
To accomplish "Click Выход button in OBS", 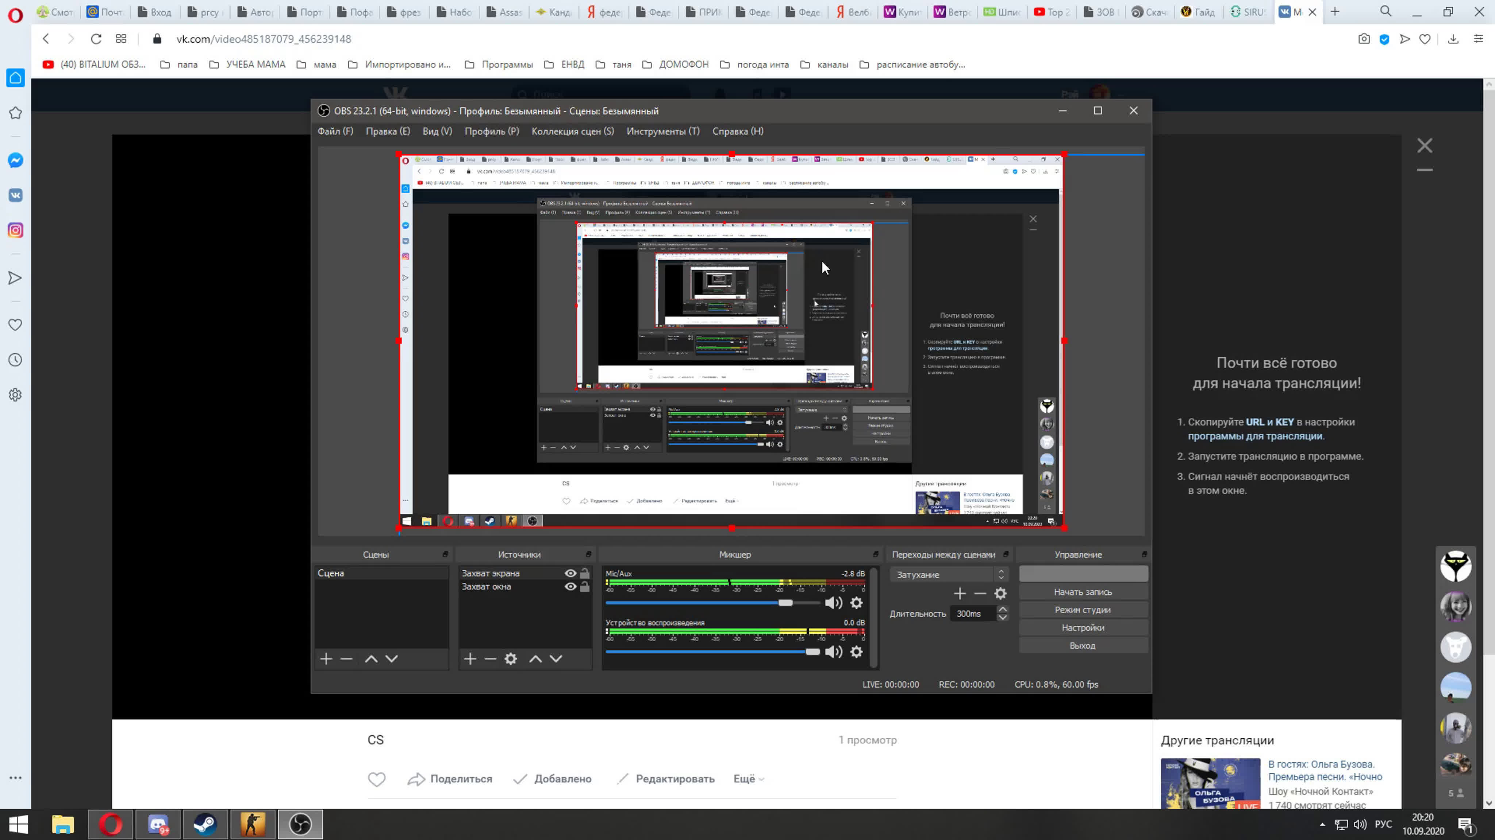I will coord(1083,646).
